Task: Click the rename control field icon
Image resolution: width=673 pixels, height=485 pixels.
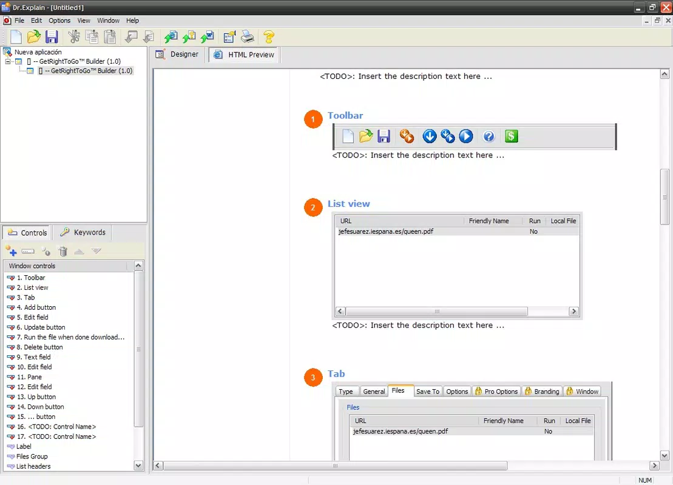Action: pyautogui.click(x=28, y=252)
